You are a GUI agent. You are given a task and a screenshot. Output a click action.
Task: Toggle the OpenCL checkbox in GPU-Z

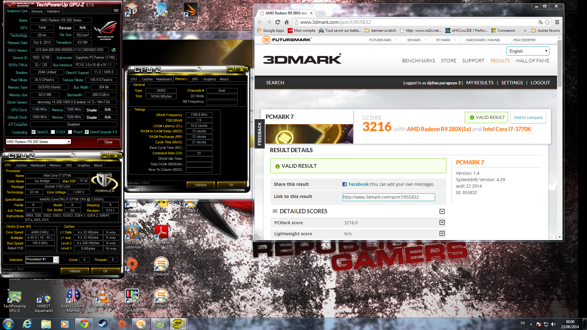click(33, 132)
